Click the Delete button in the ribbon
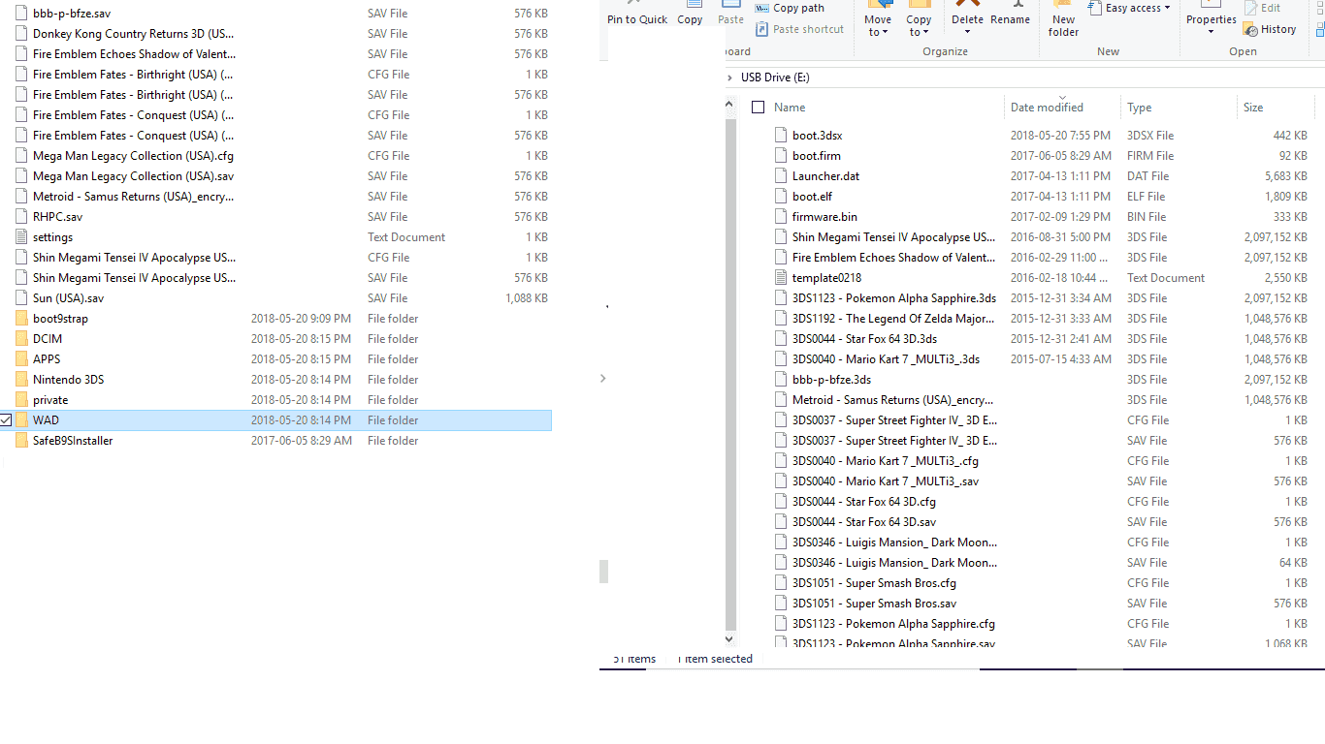The width and height of the screenshot is (1325, 744). coord(967,13)
